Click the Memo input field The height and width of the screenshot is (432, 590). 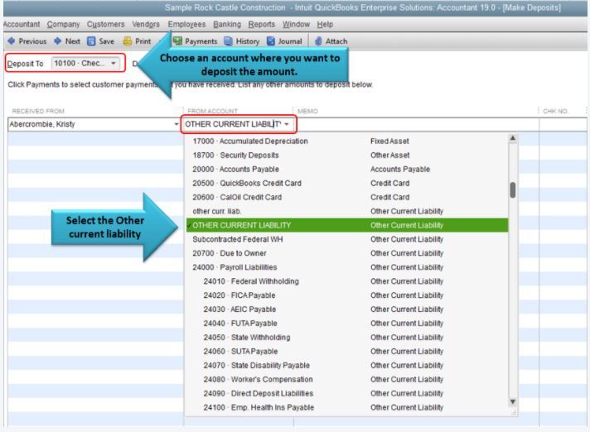click(x=418, y=124)
